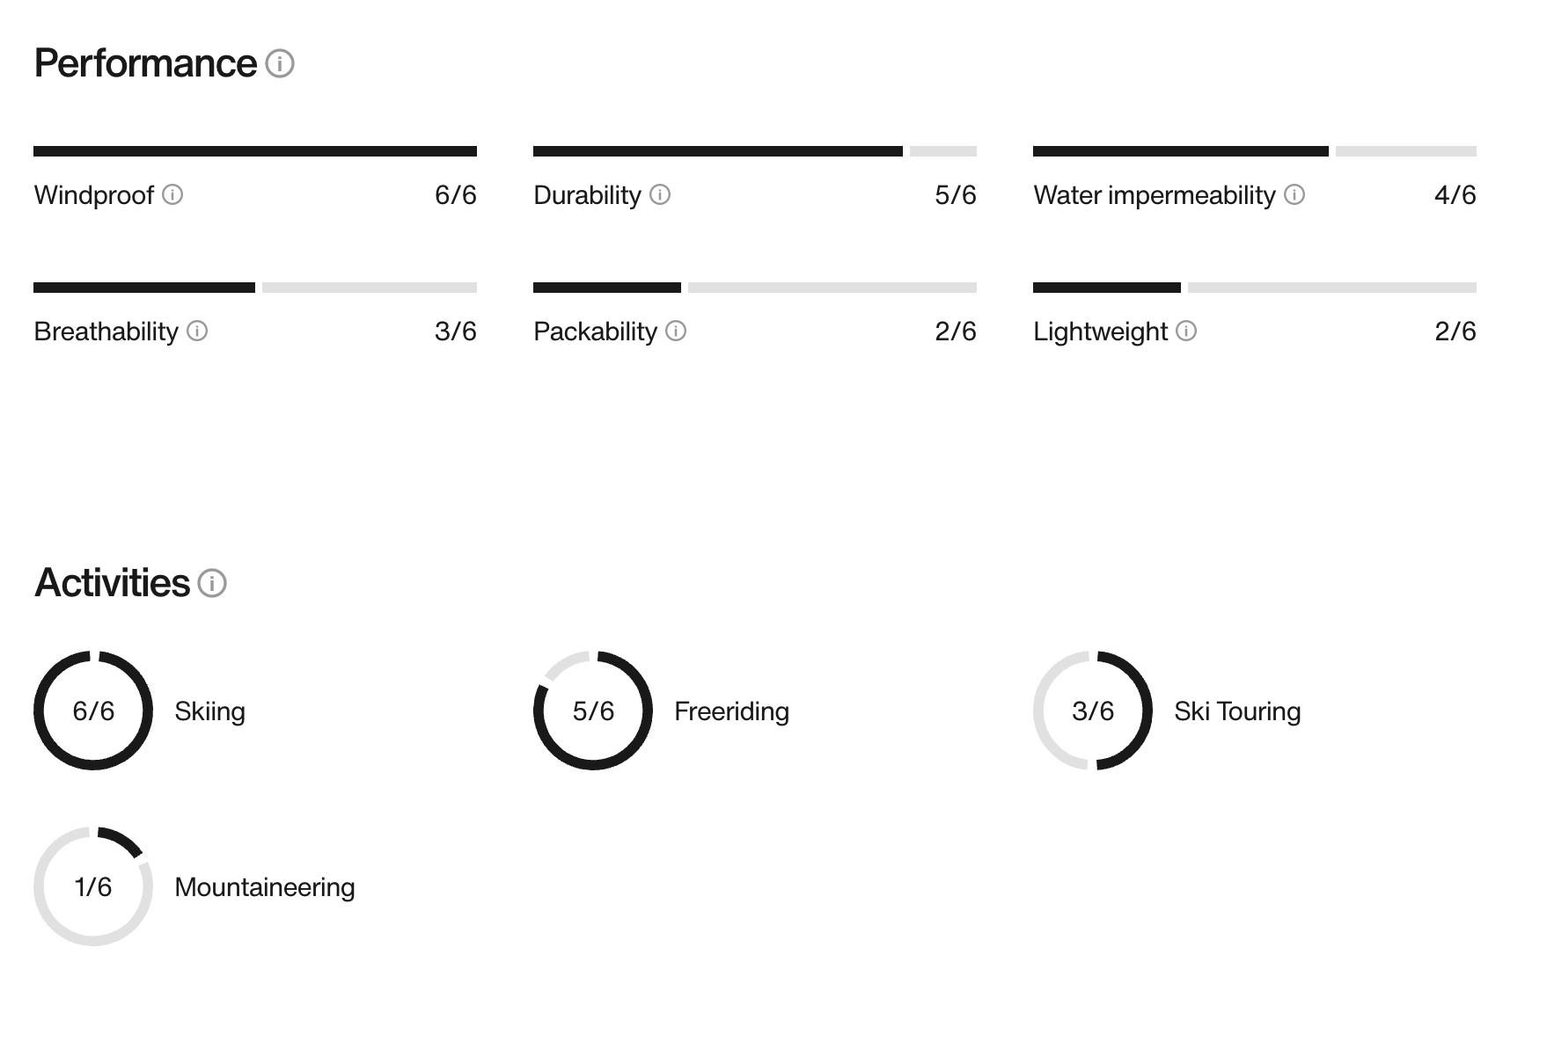
Task: Click the Freeriding activity label
Action: click(731, 711)
